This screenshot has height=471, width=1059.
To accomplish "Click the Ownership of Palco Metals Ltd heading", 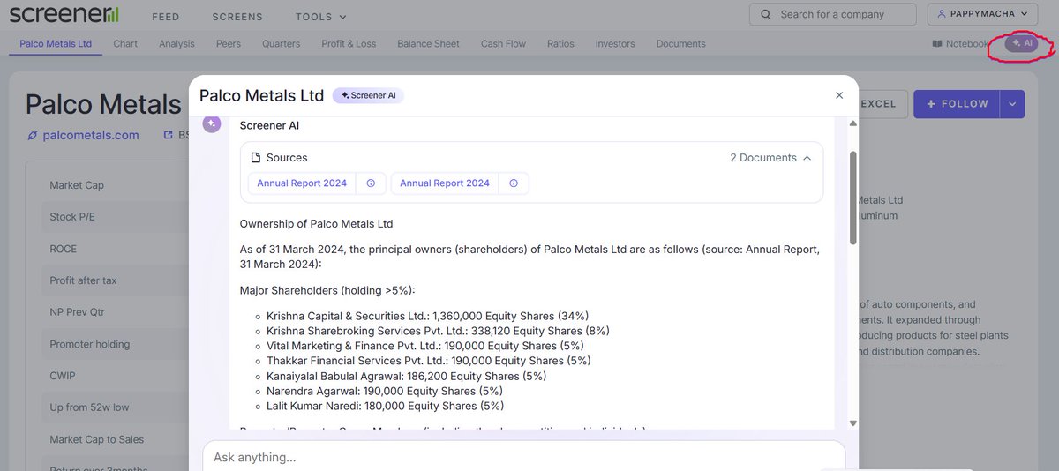I will point(316,224).
